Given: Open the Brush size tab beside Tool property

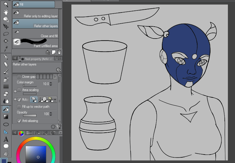Looking at the screenshot, I should tap(58, 58).
